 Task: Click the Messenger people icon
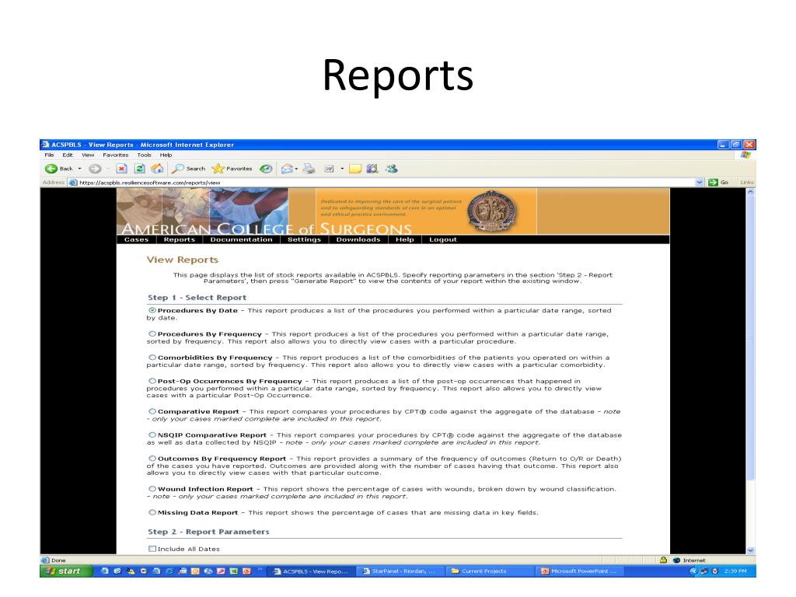[x=392, y=169]
